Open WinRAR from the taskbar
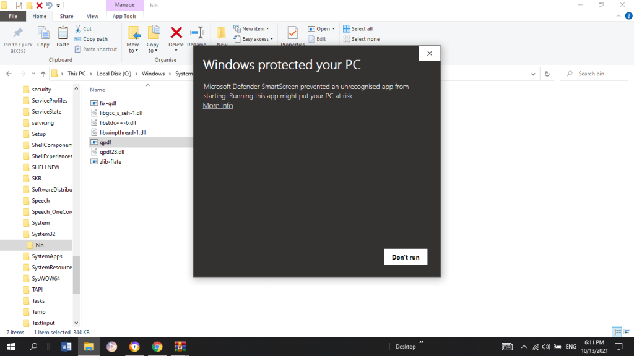 click(180, 347)
